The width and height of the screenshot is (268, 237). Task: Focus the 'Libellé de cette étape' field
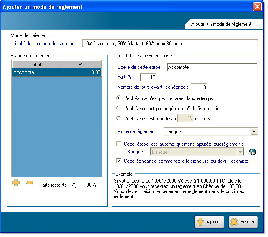213,67
